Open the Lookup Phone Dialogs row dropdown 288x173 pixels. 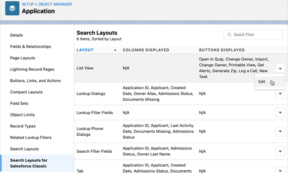tap(280, 132)
